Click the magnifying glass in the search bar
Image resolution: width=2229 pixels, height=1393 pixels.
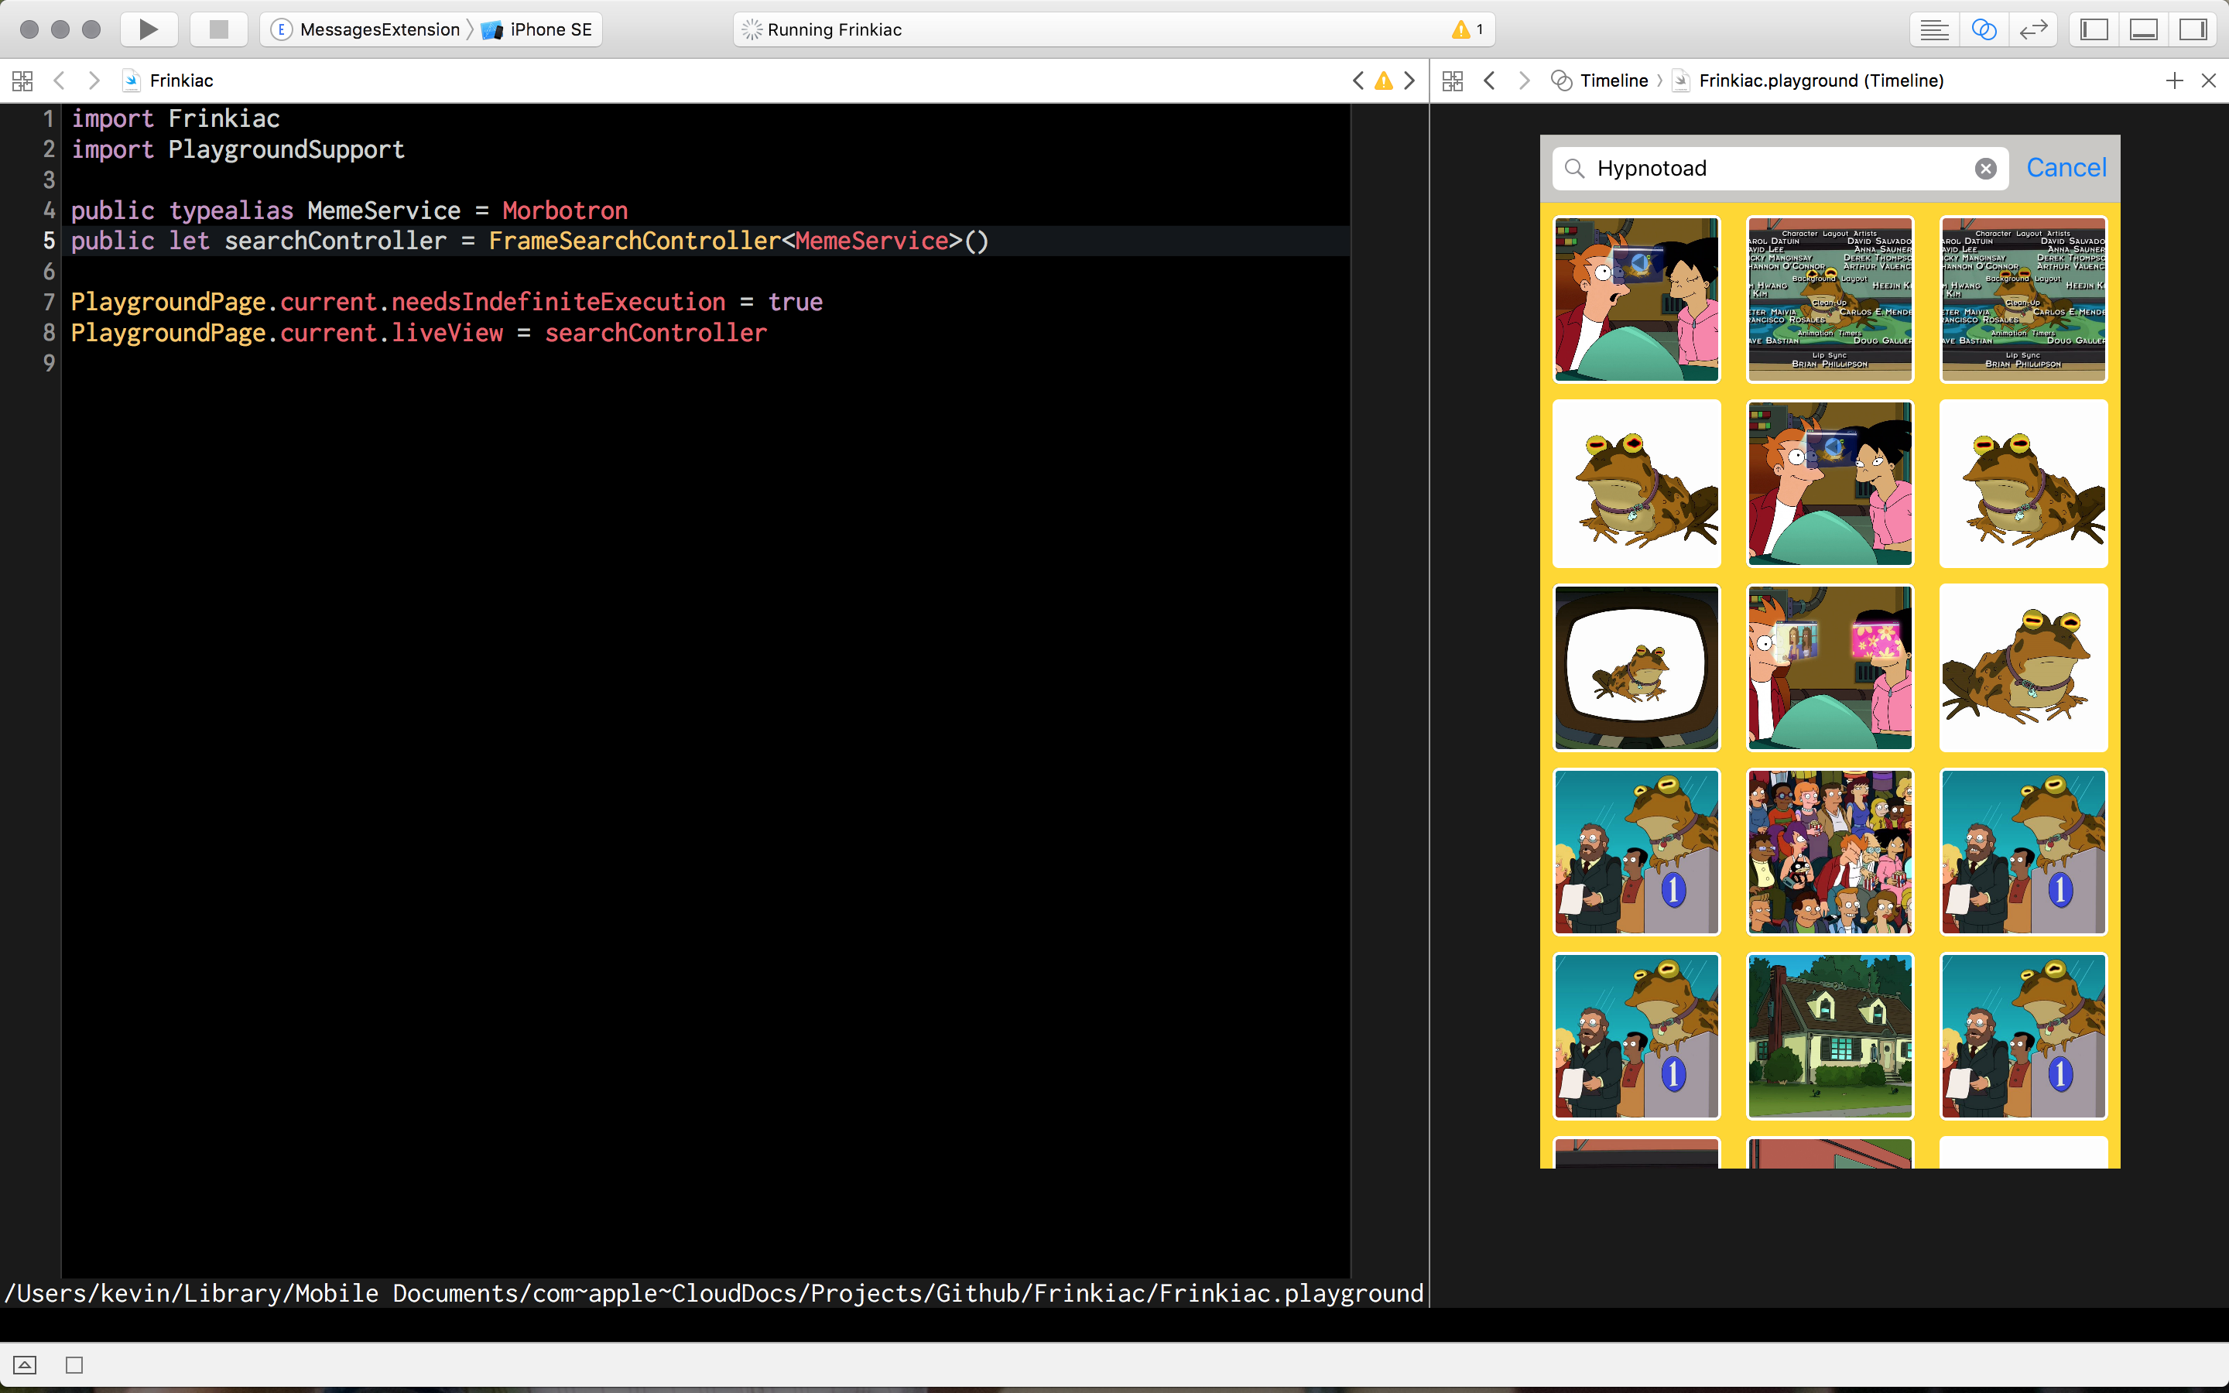(x=1573, y=168)
